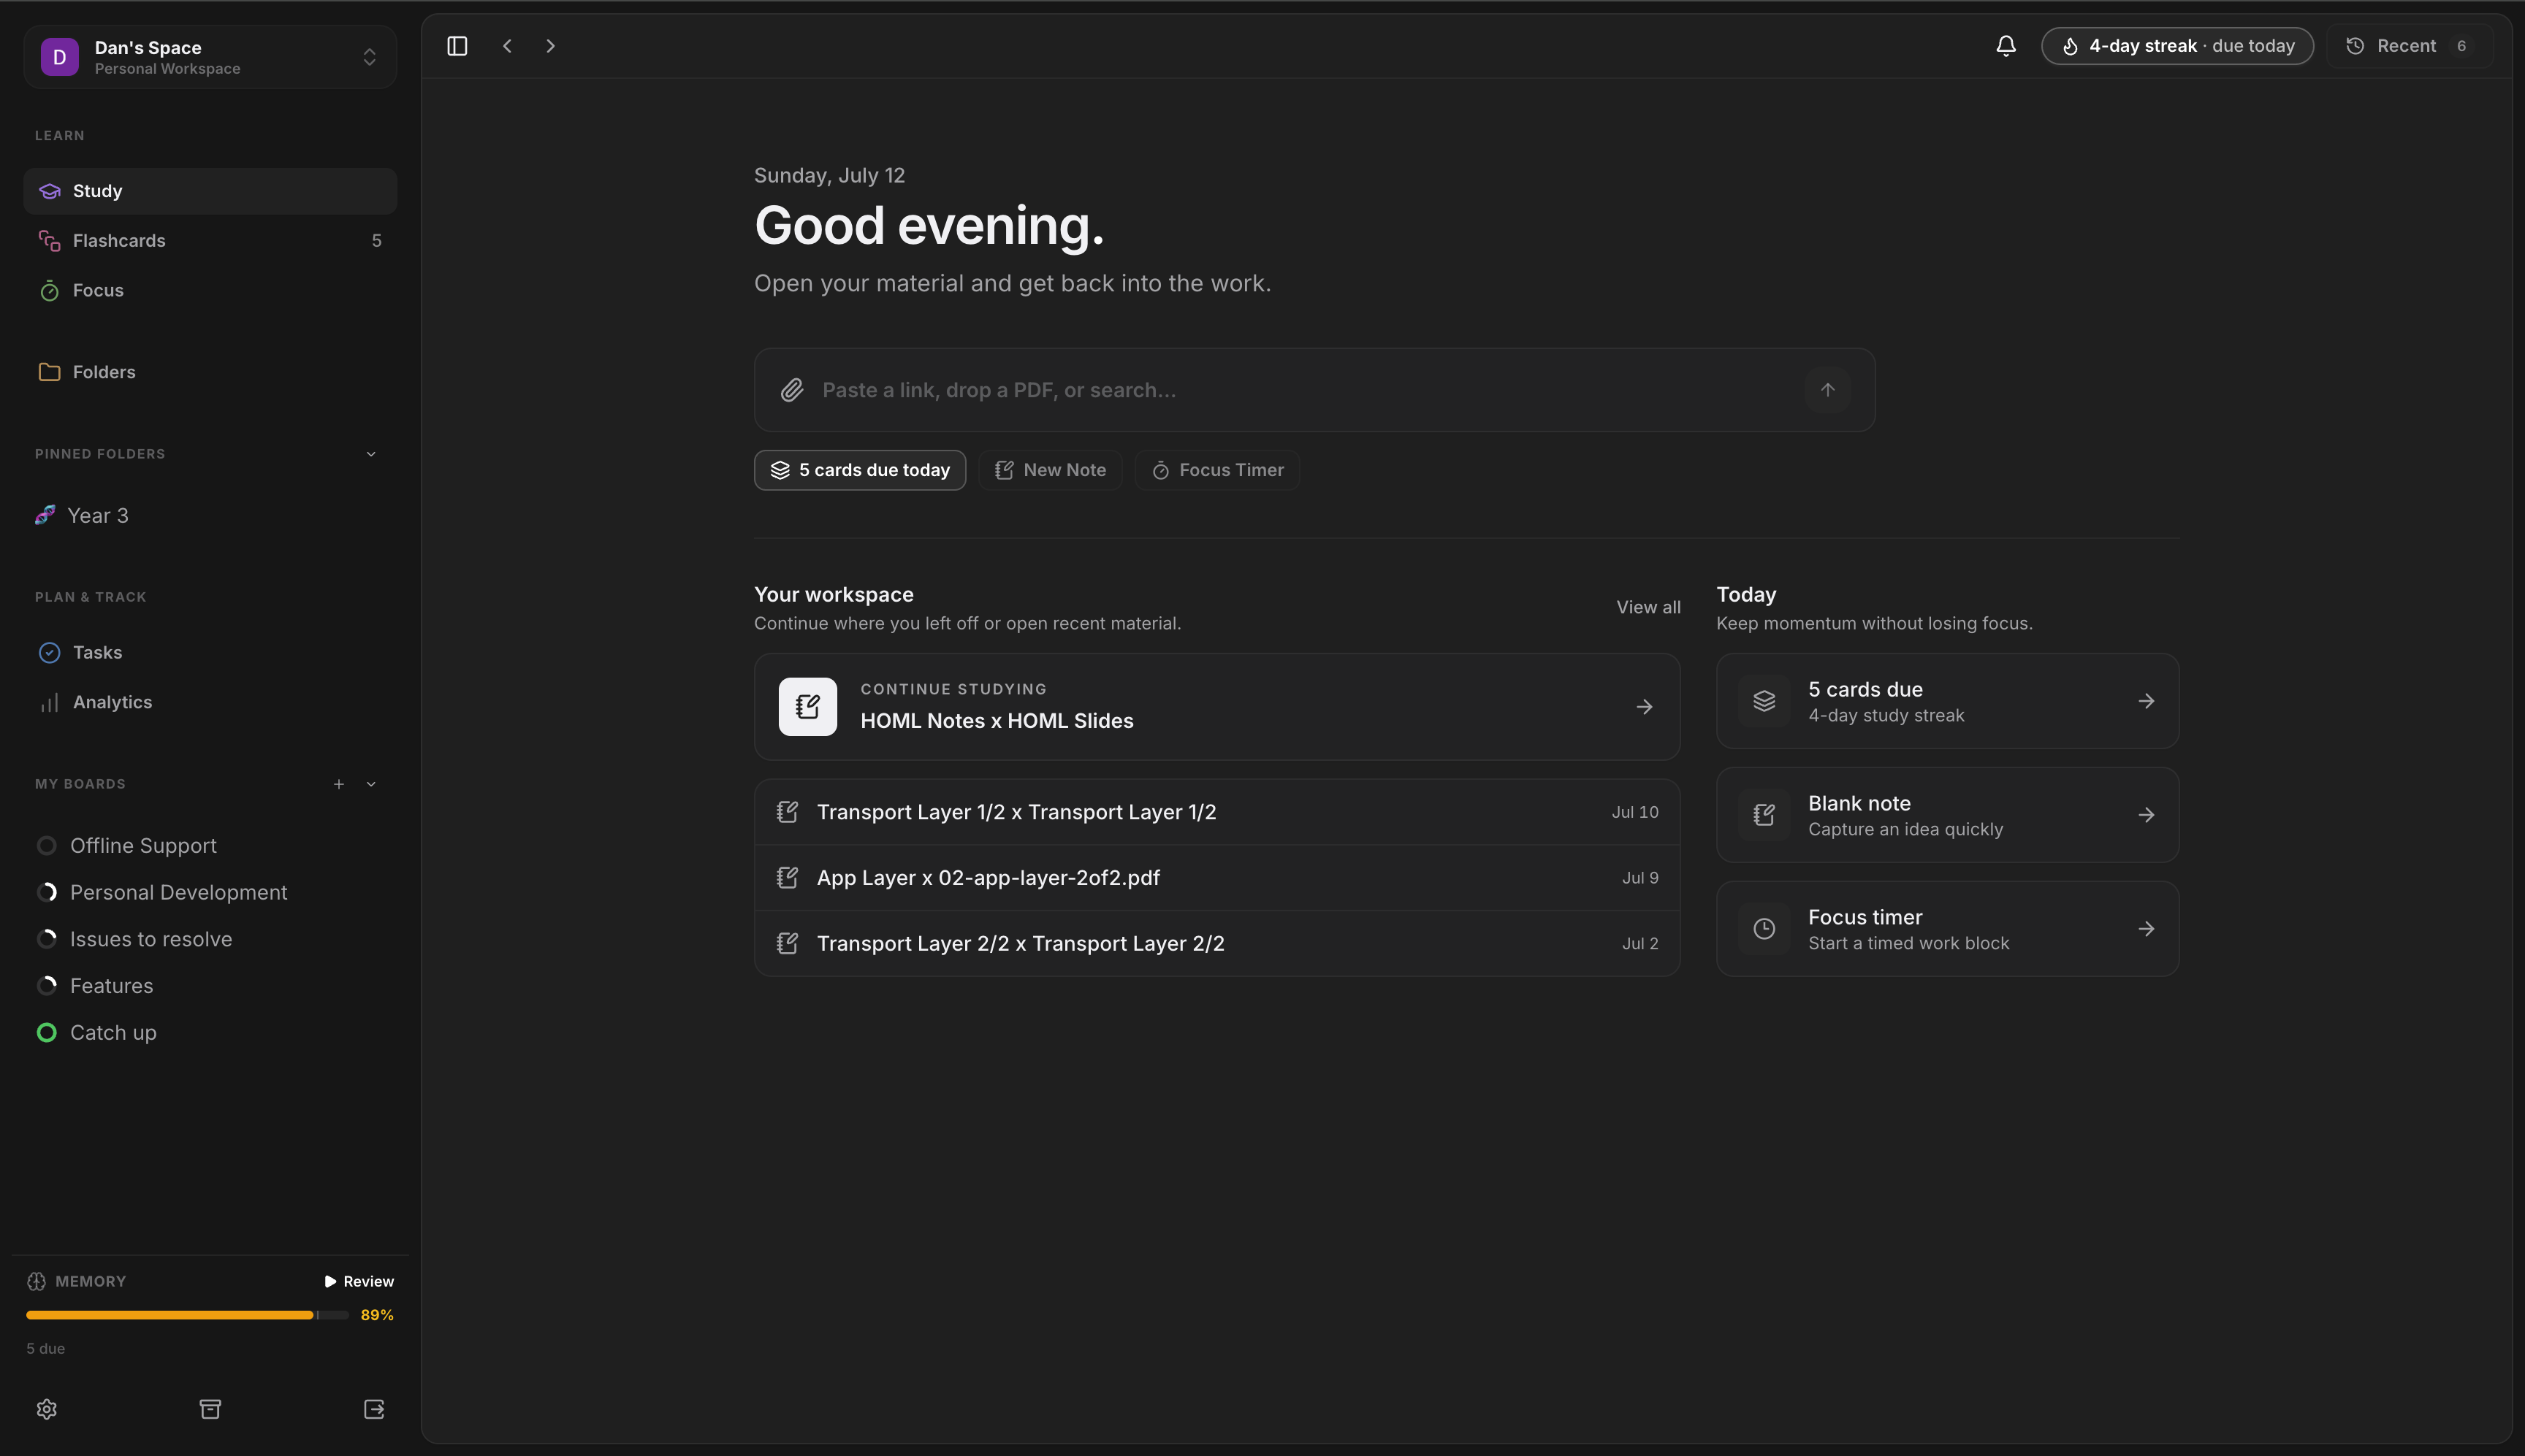Click the Blank note edit icon
Screen dimensions: 2525x1456
(1764, 815)
